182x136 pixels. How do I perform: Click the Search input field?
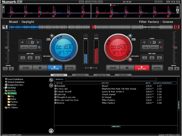tap(111, 79)
